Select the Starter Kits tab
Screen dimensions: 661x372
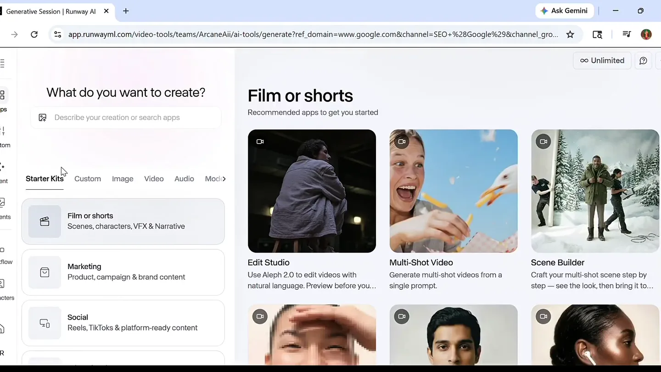(45, 179)
